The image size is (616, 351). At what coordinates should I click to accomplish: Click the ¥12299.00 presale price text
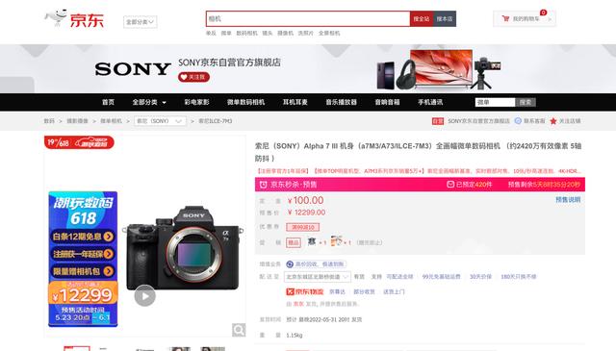(x=306, y=213)
